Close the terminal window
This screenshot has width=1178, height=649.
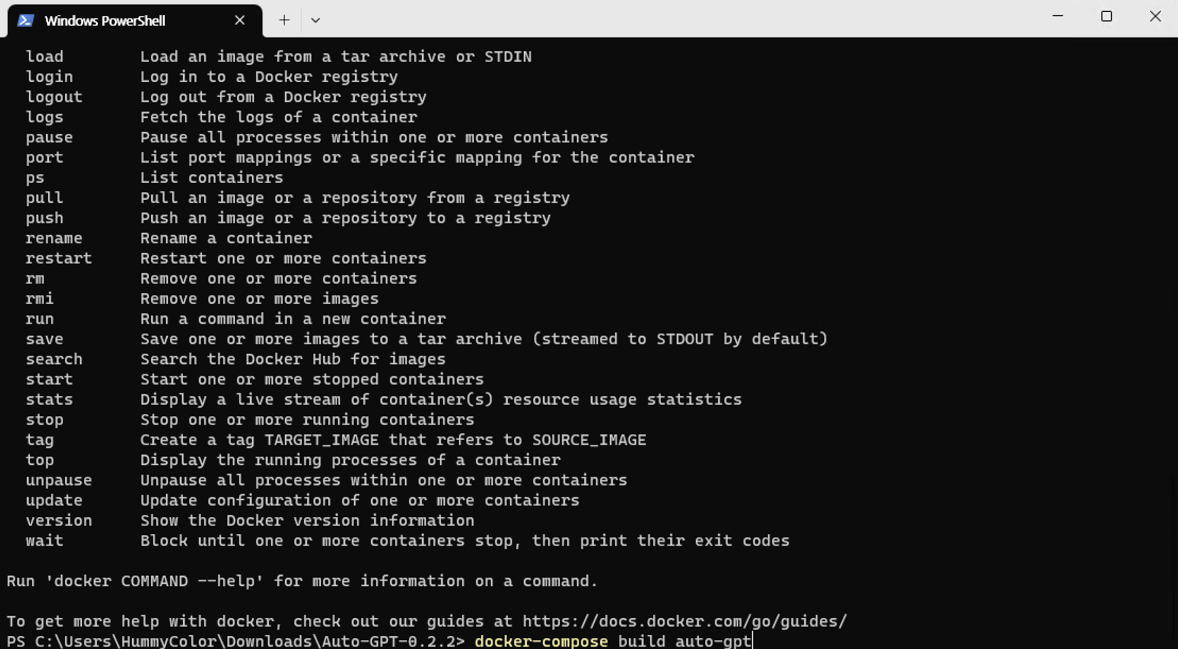(x=1155, y=16)
